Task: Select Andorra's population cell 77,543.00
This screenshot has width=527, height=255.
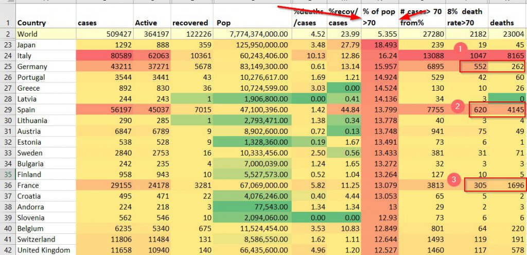Action: (253, 207)
